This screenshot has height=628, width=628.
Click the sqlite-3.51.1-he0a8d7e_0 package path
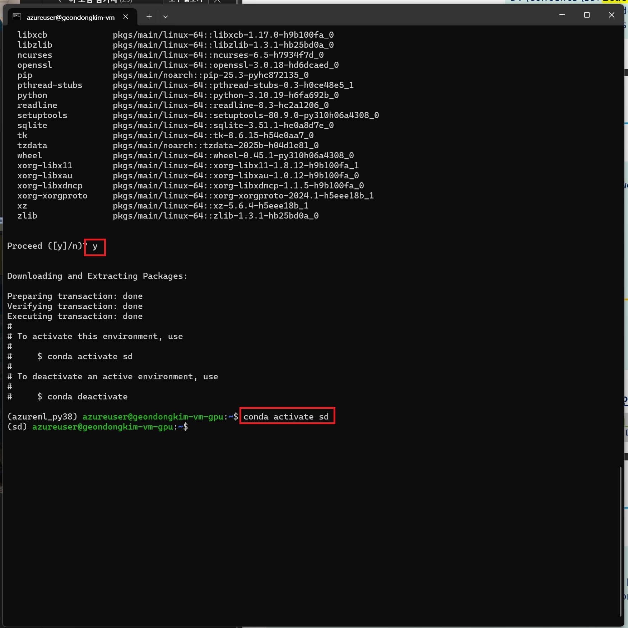[223, 125]
